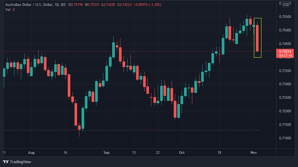The height and width of the screenshot is (167, 298).
Task: Click the 0.74500 price axis label
Action: [285, 44]
